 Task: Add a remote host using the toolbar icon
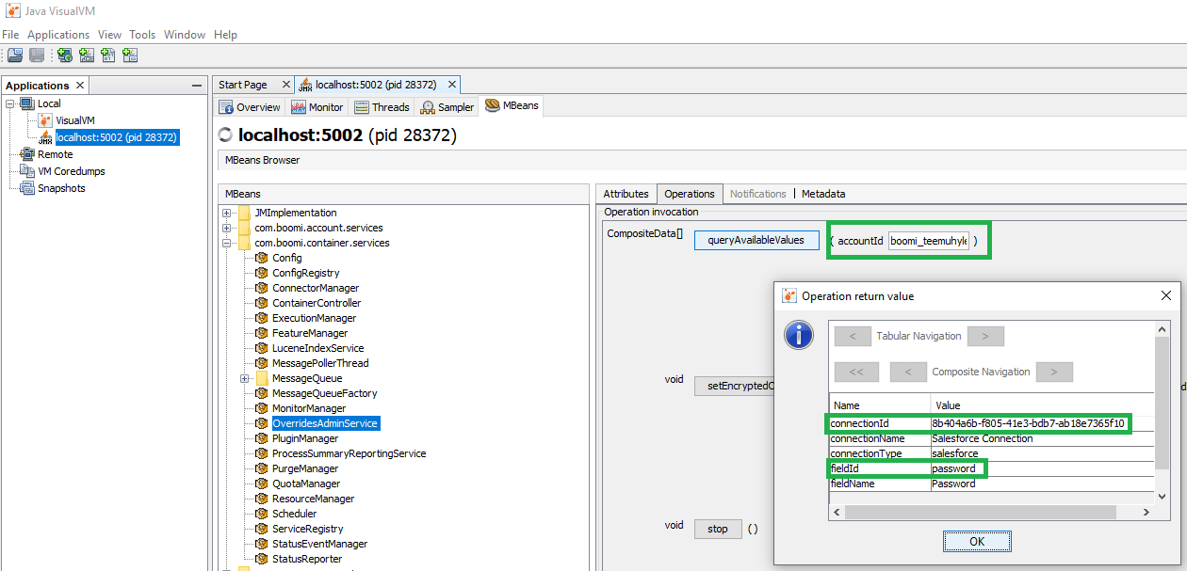64,55
